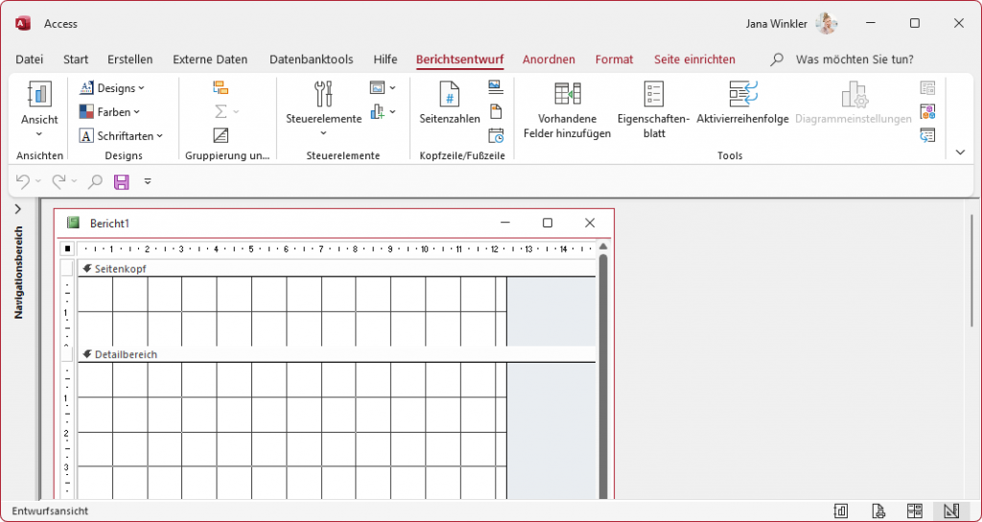The width and height of the screenshot is (982, 522).
Task: Click the 'Was möchten Sie tun?' search field
Action: 853,59
